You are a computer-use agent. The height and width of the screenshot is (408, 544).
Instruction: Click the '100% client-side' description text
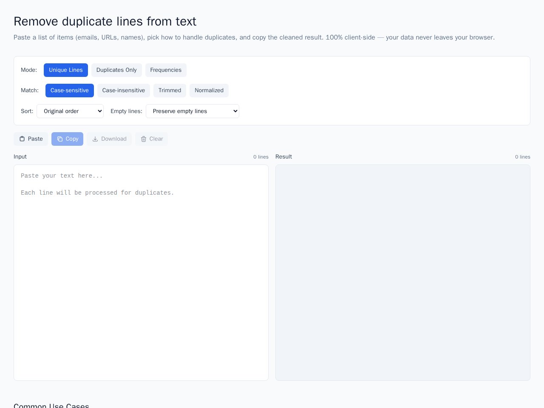[x=350, y=37]
